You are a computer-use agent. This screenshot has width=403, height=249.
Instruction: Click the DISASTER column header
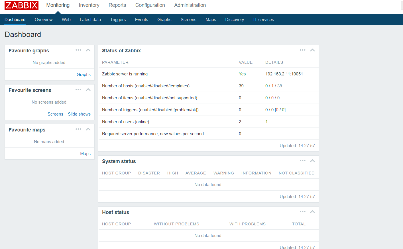(149, 173)
